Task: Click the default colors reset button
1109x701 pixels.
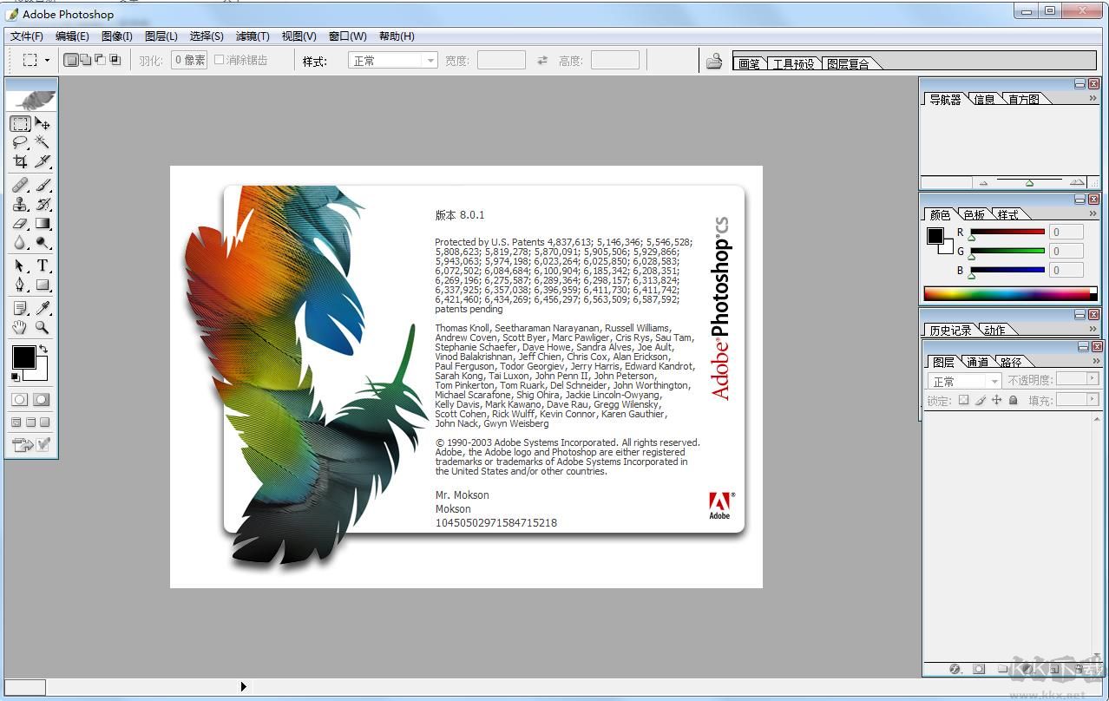Action: coord(15,377)
